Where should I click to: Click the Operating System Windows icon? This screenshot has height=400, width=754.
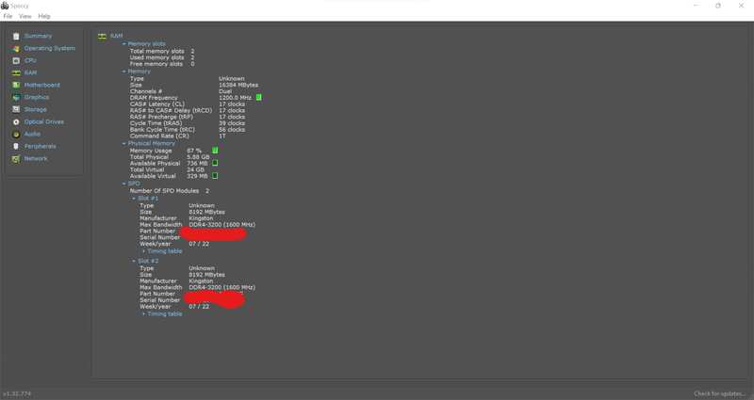tap(16, 49)
